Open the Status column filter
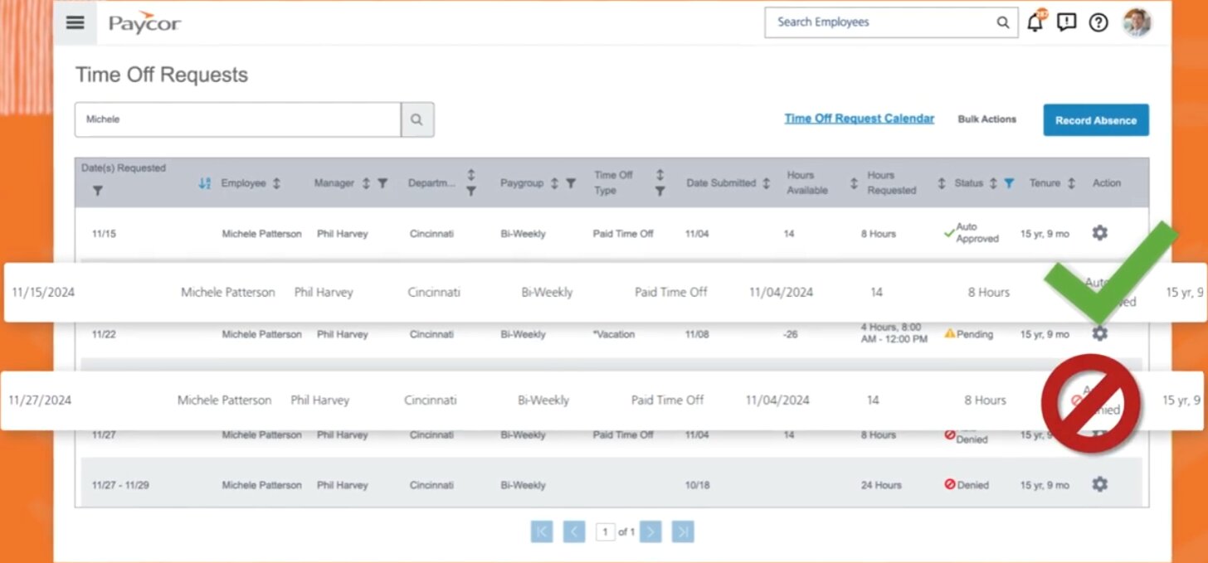 pyautogui.click(x=1009, y=183)
